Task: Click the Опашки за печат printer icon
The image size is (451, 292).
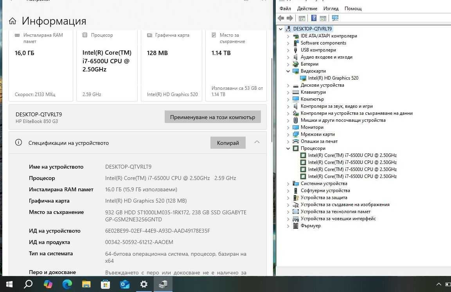Action: click(295, 141)
